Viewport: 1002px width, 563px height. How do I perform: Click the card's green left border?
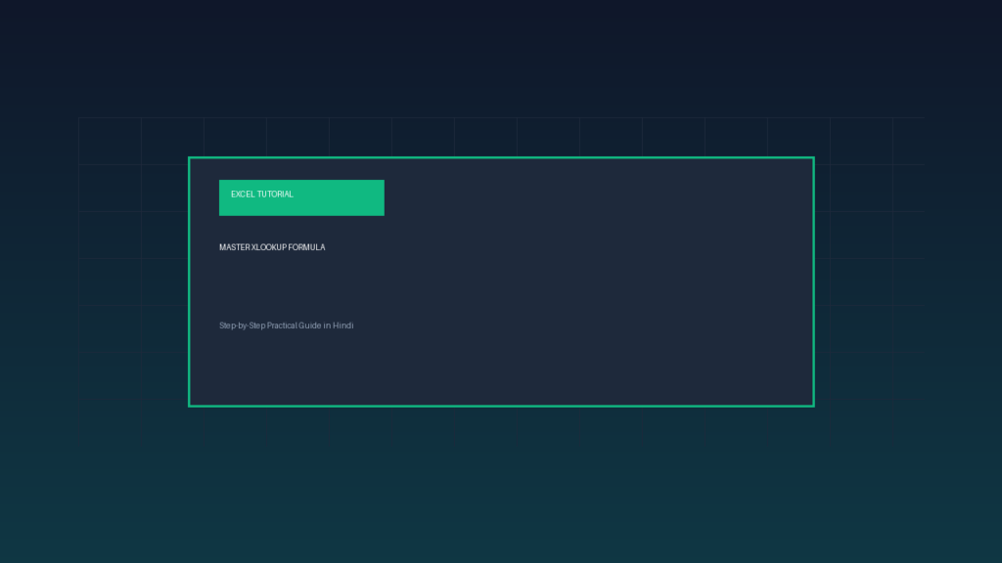point(189,281)
